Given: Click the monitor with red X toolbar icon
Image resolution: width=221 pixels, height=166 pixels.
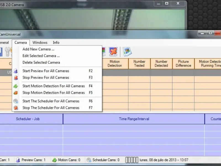Looking at the screenshot, I should [x=113, y=52].
